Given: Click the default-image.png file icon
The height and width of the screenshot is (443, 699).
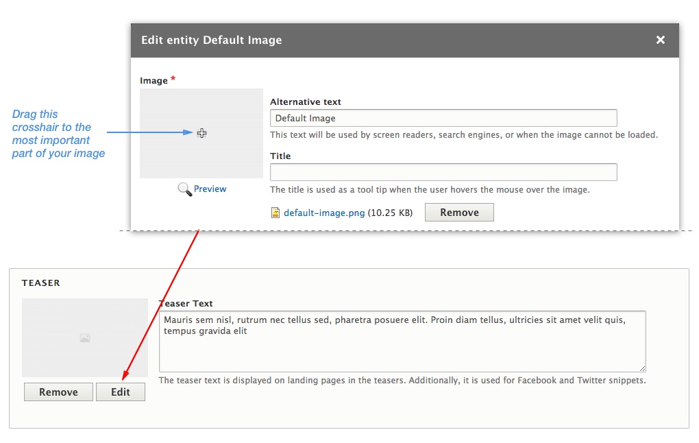Looking at the screenshot, I should 275,213.
